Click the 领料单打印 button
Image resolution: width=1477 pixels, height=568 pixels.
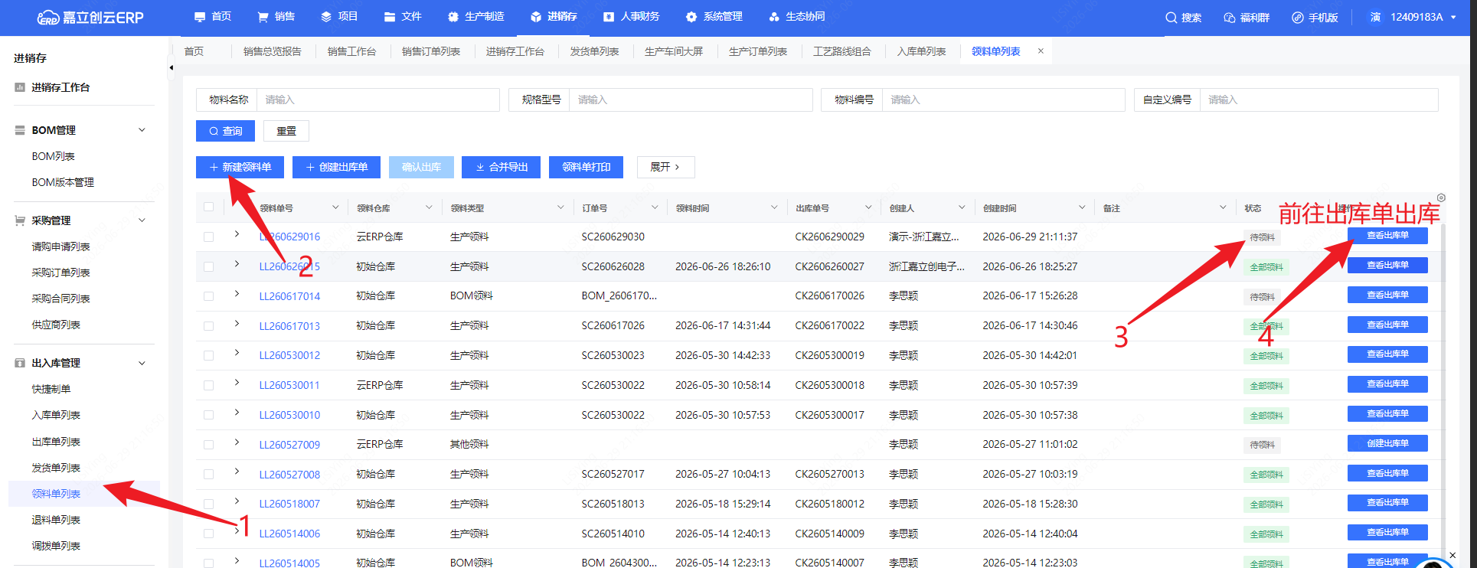586,167
